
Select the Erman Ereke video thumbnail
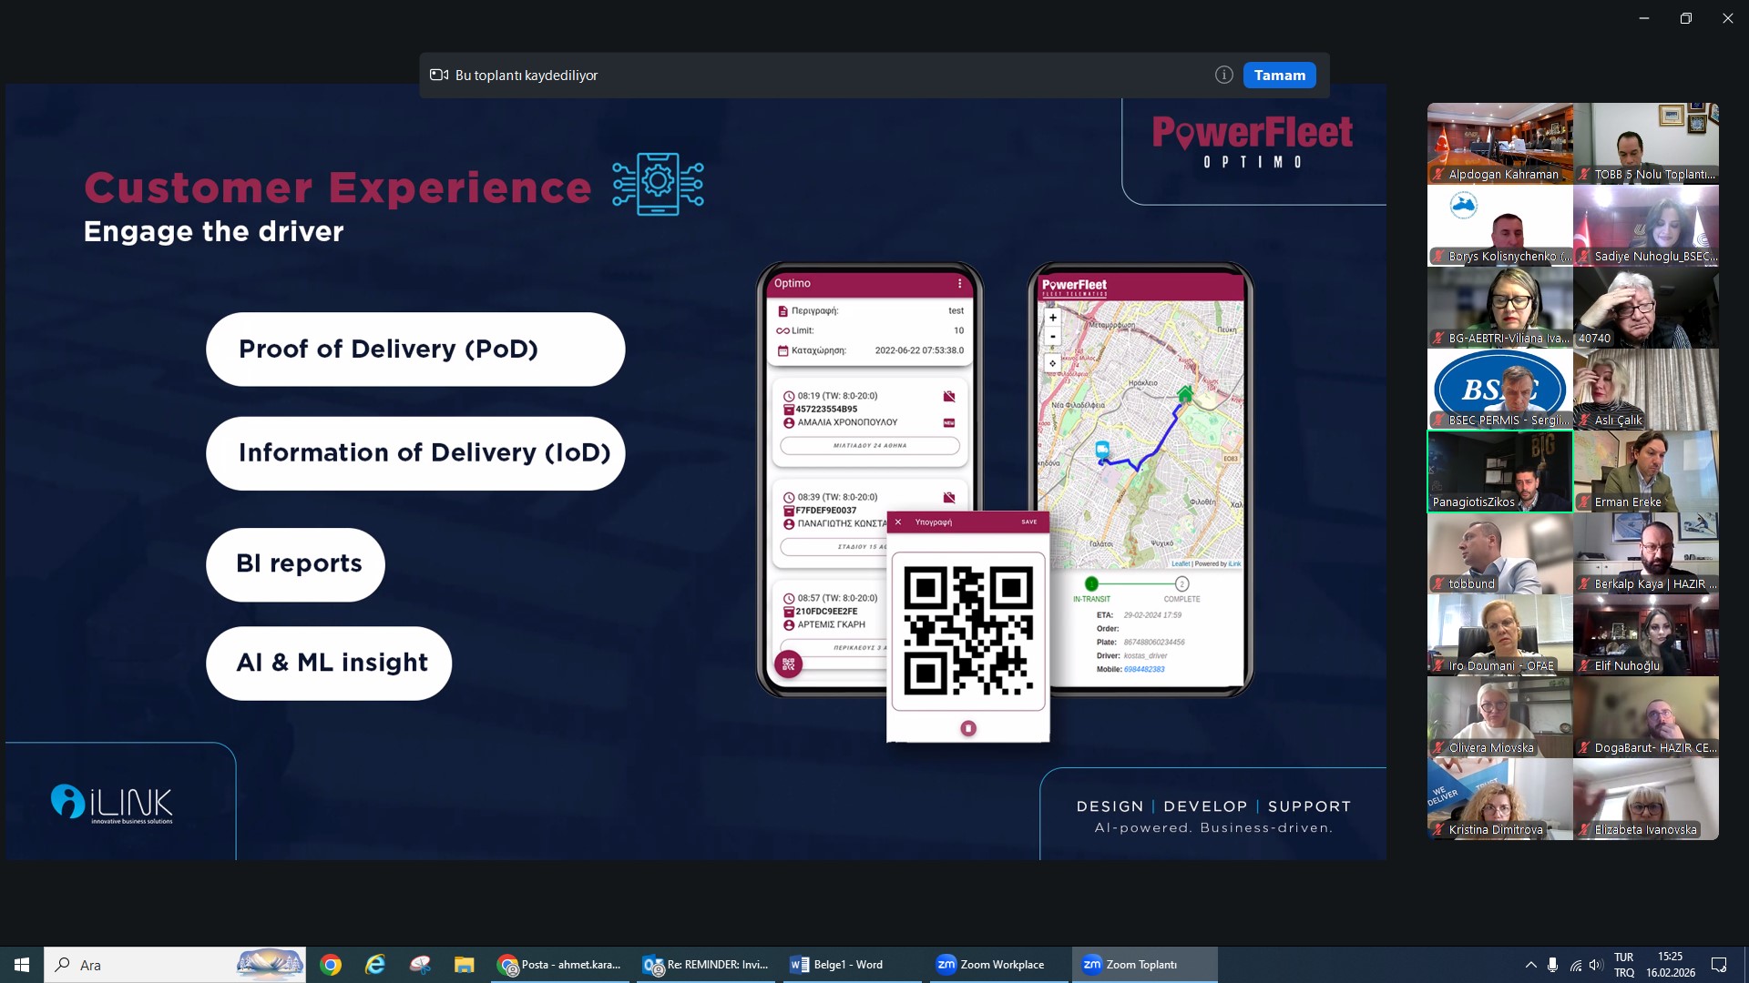[1645, 471]
